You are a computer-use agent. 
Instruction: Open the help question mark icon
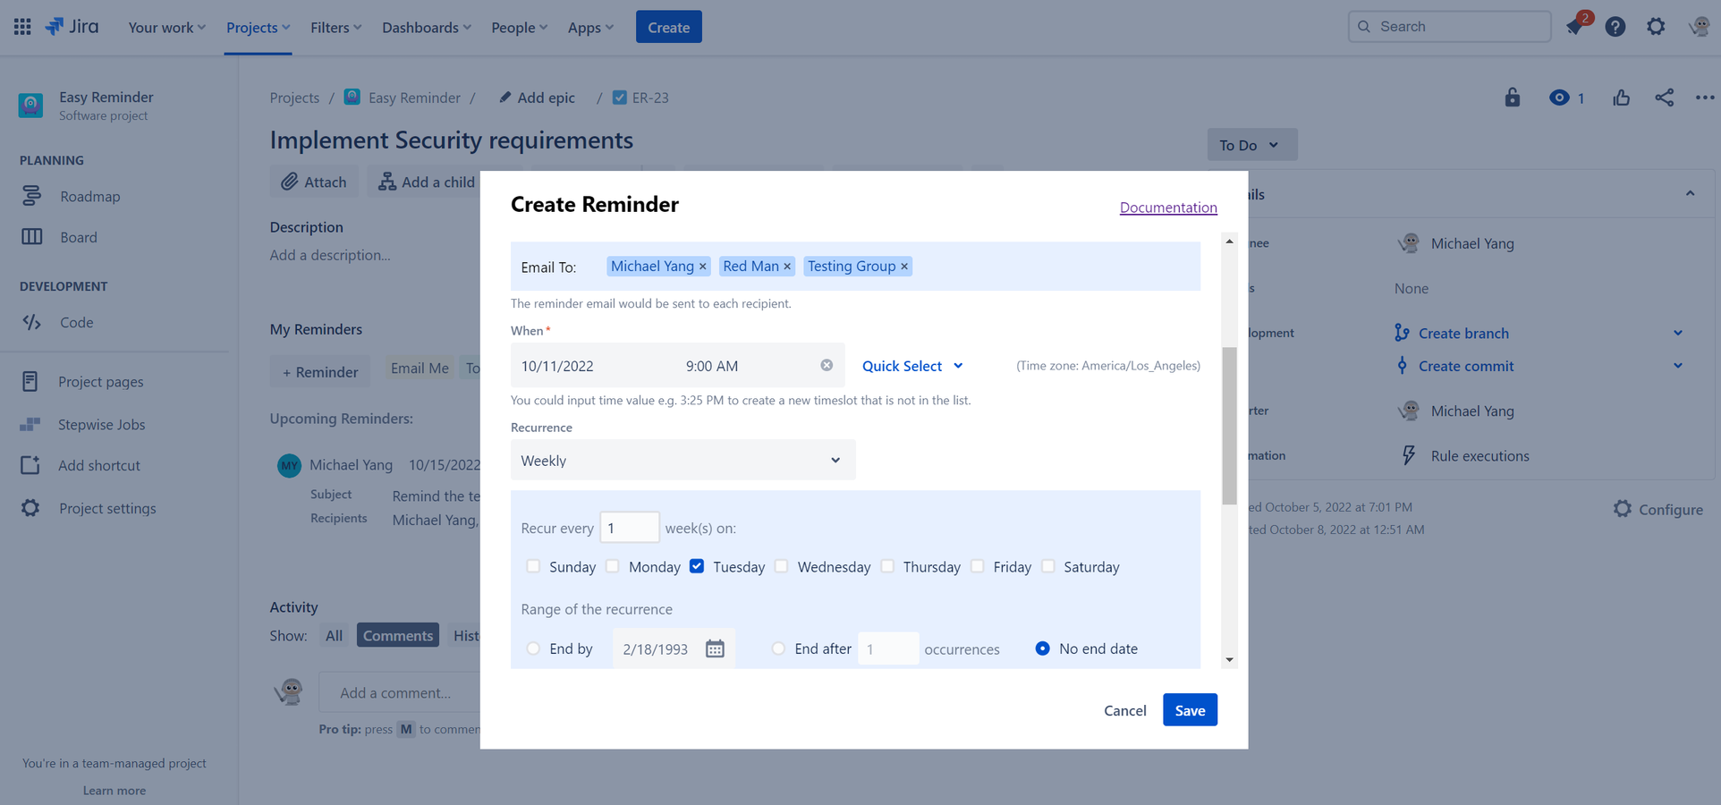tap(1615, 27)
